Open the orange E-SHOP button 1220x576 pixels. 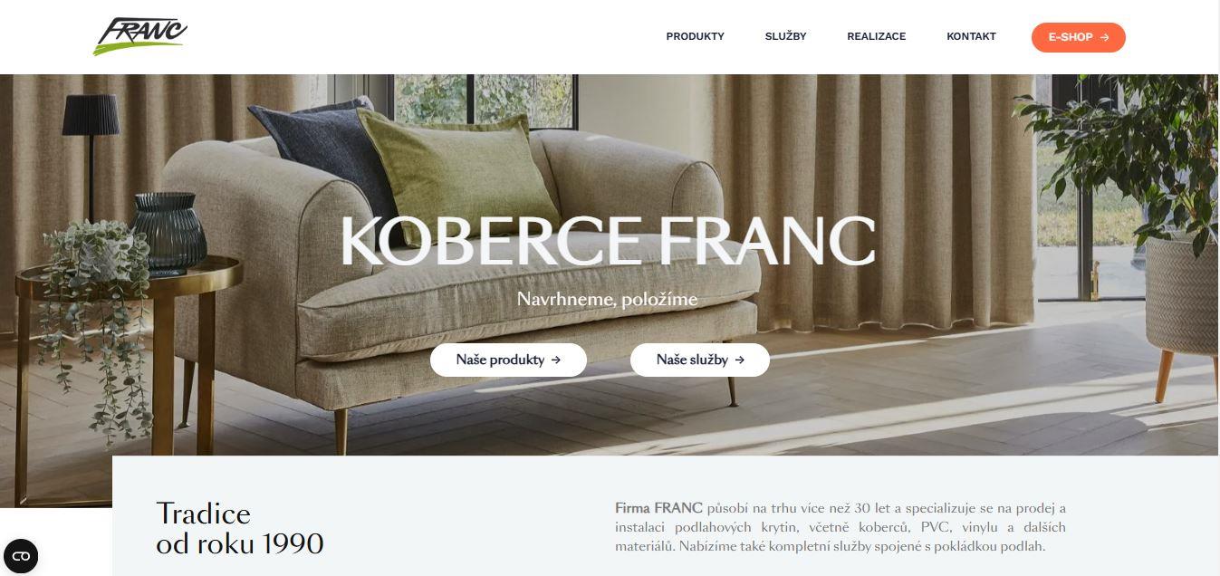1078,37
